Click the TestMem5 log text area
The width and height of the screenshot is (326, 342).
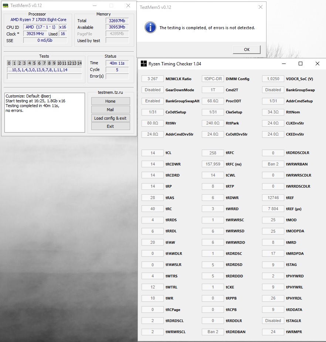click(45, 113)
